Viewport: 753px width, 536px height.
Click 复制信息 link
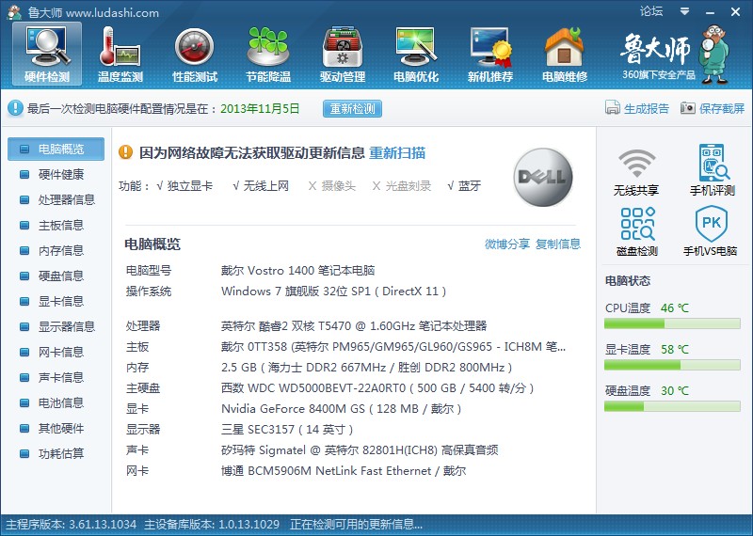coord(558,244)
